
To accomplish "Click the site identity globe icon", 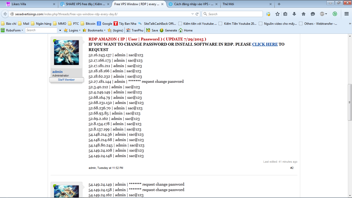I will [12, 14].
